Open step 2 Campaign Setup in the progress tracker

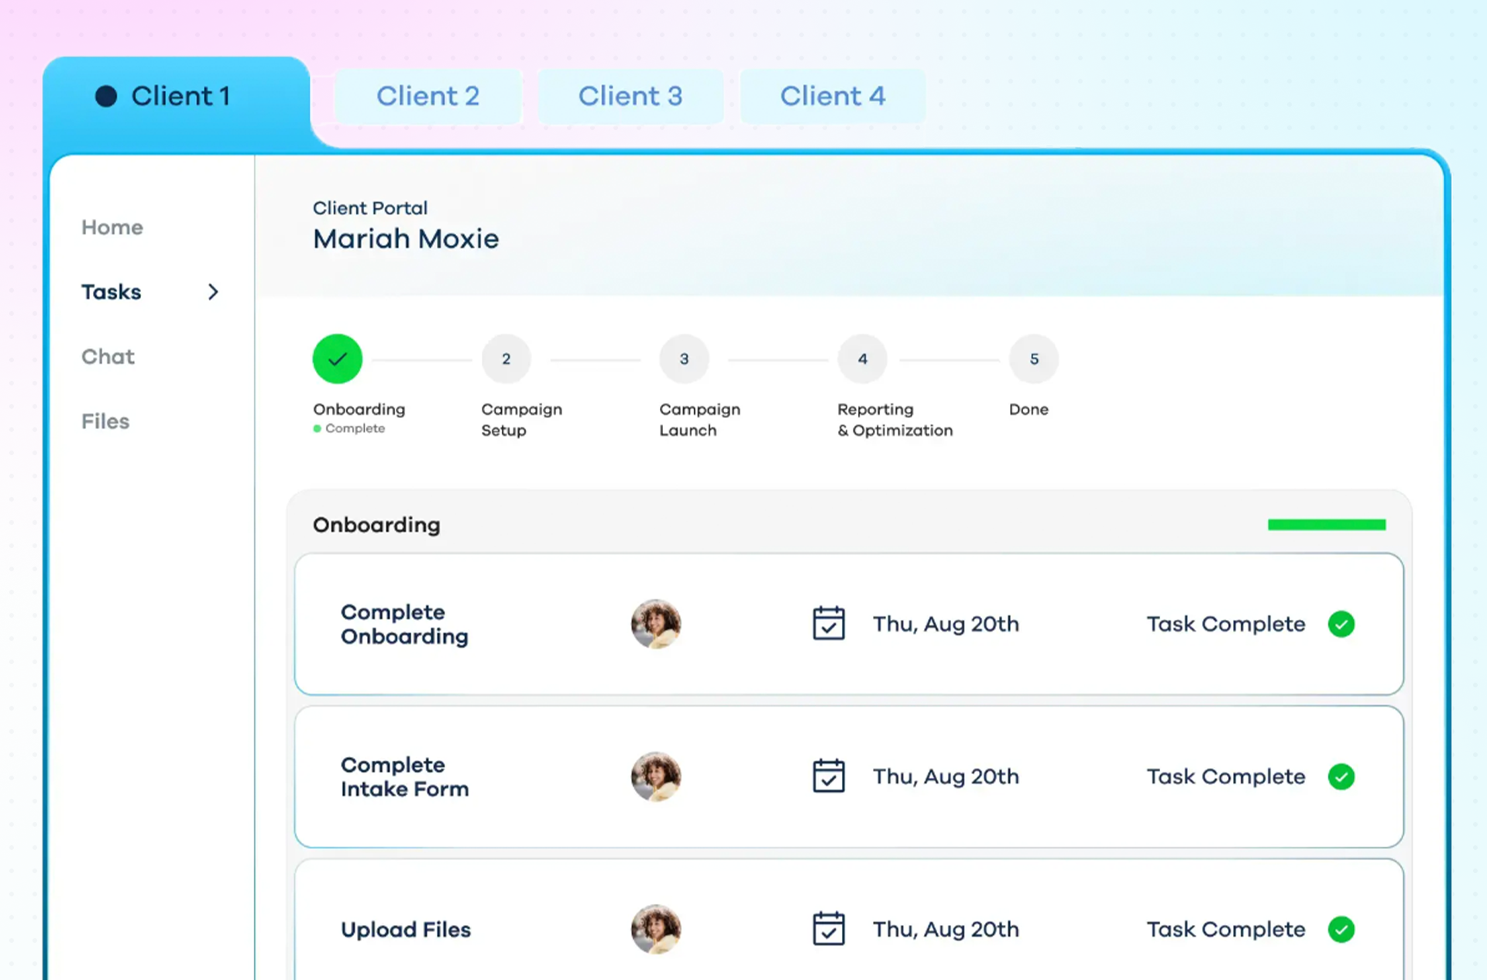click(x=506, y=358)
